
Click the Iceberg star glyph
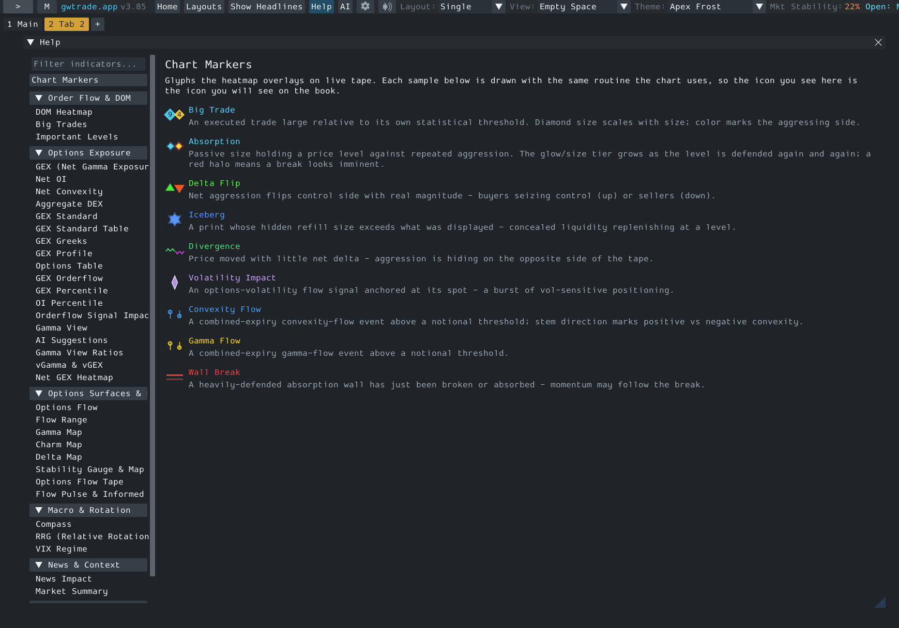point(175,219)
